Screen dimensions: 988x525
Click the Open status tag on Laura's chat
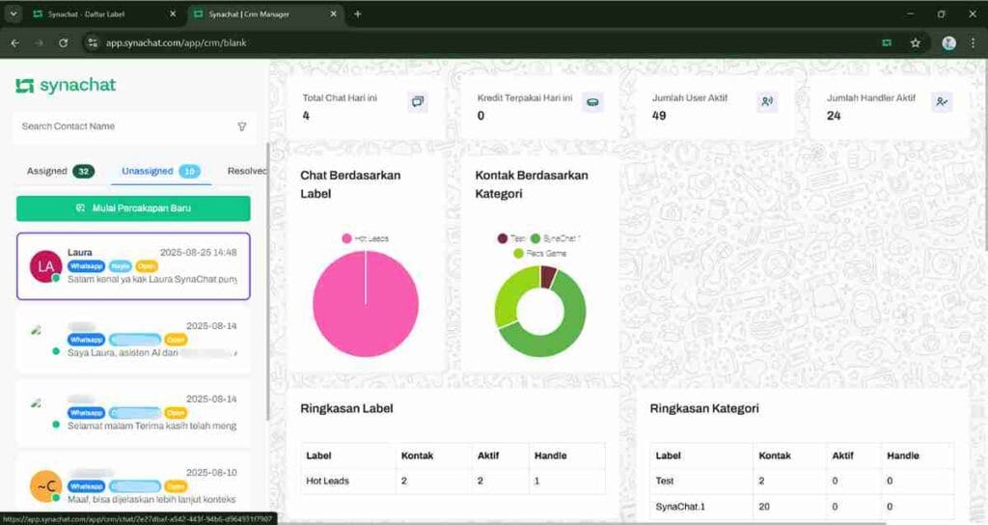147,266
